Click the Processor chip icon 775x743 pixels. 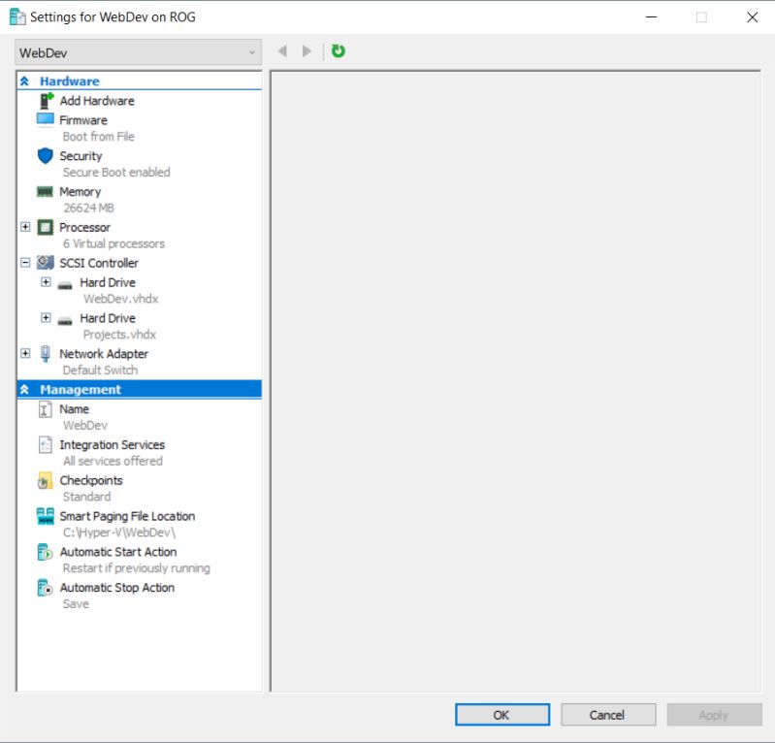click(45, 227)
